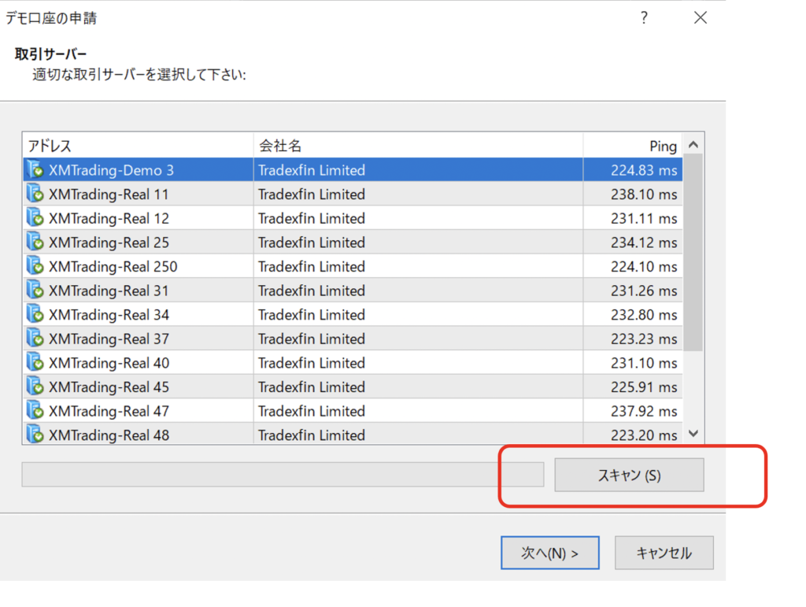Click the scroll down arrow of server list
The image size is (806, 607).
coord(693,433)
